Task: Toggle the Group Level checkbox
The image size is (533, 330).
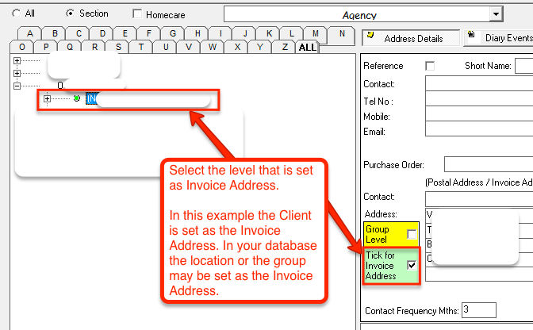Action: pyautogui.click(x=411, y=234)
